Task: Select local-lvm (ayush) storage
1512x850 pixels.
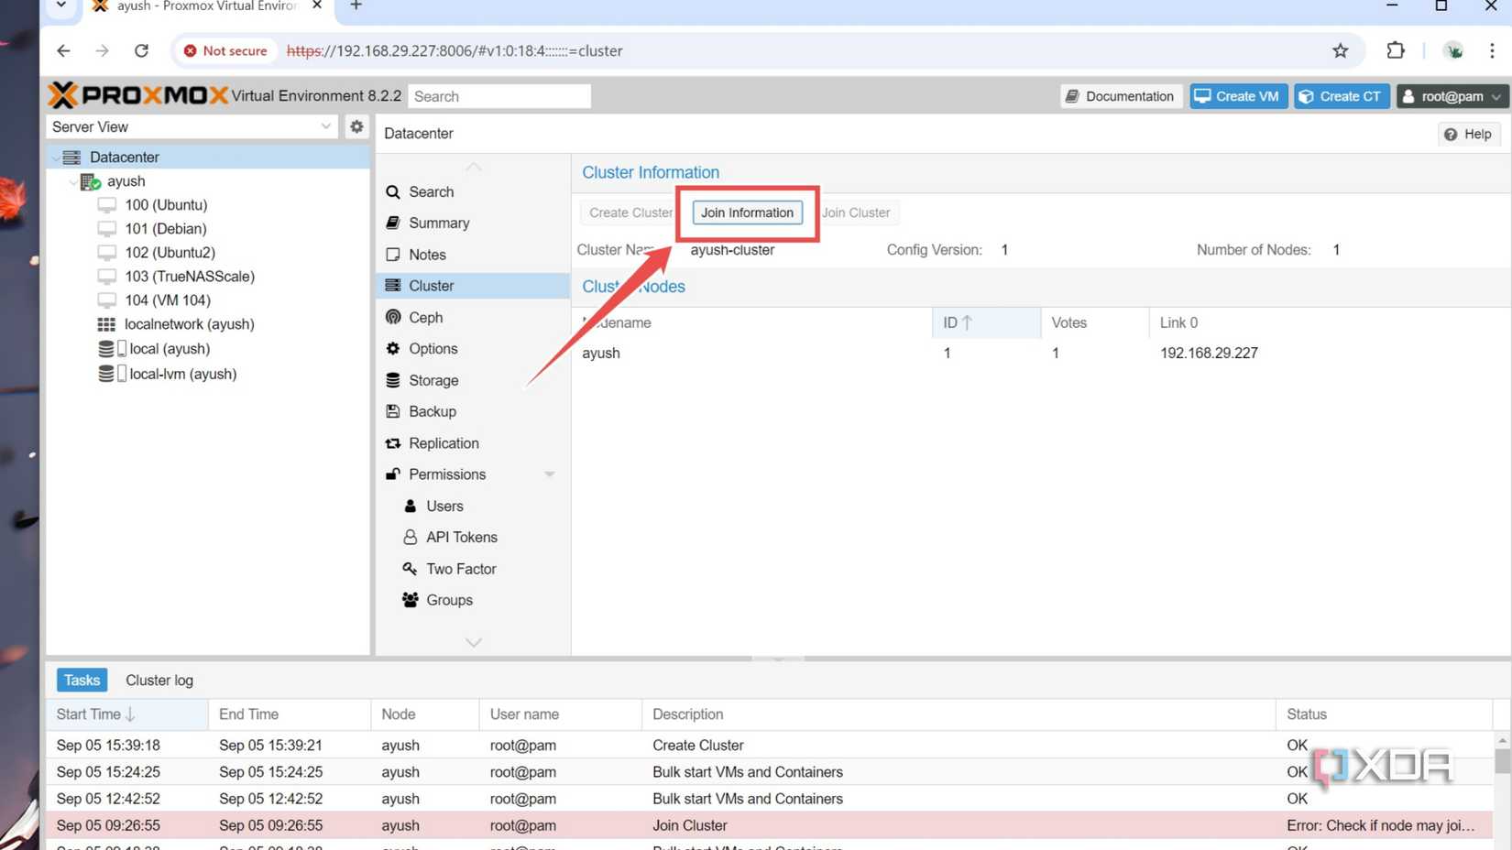Action: coord(182,374)
